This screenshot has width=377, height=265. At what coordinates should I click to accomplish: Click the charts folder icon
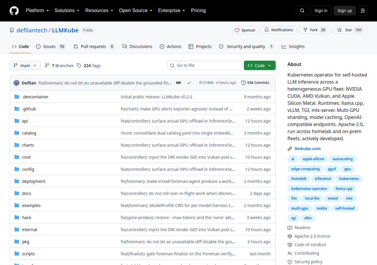(x=17, y=145)
